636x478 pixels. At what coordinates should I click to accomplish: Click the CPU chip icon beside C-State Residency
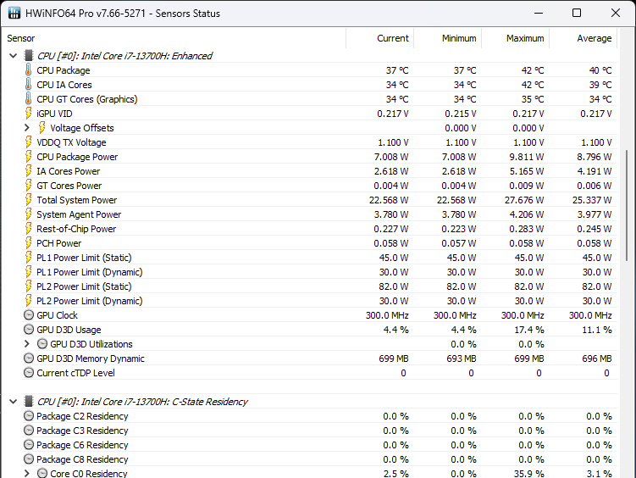pos(29,402)
